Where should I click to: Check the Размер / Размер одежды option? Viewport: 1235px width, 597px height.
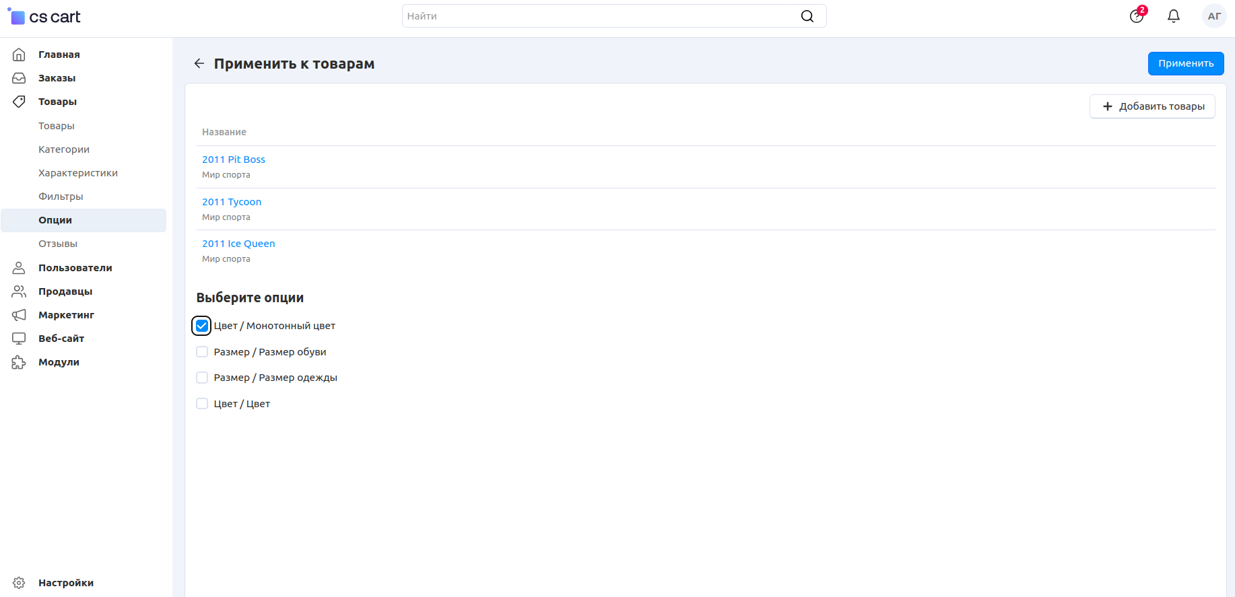[202, 378]
